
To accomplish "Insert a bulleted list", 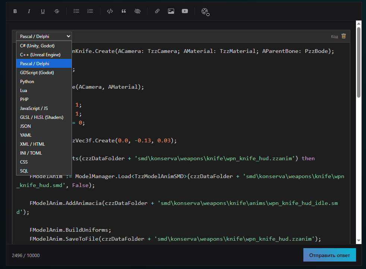I will [76, 11].
